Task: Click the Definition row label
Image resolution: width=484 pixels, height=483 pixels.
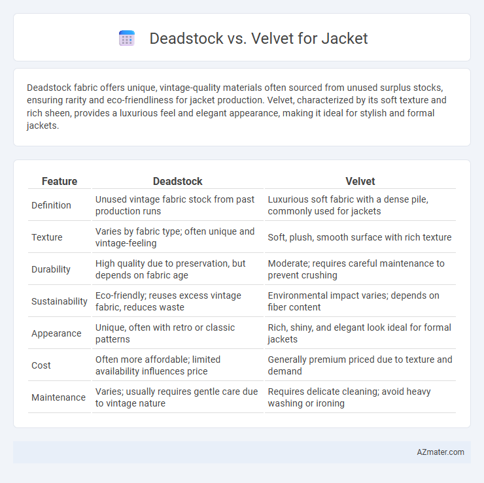Action: (x=51, y=205)
